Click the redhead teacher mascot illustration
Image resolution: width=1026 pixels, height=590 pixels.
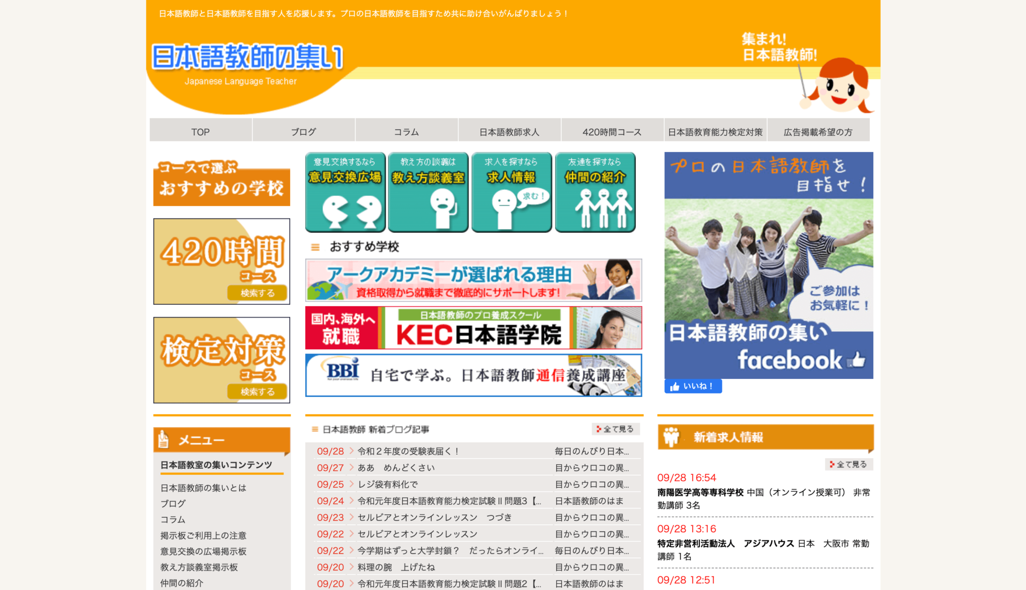(840, 85)
